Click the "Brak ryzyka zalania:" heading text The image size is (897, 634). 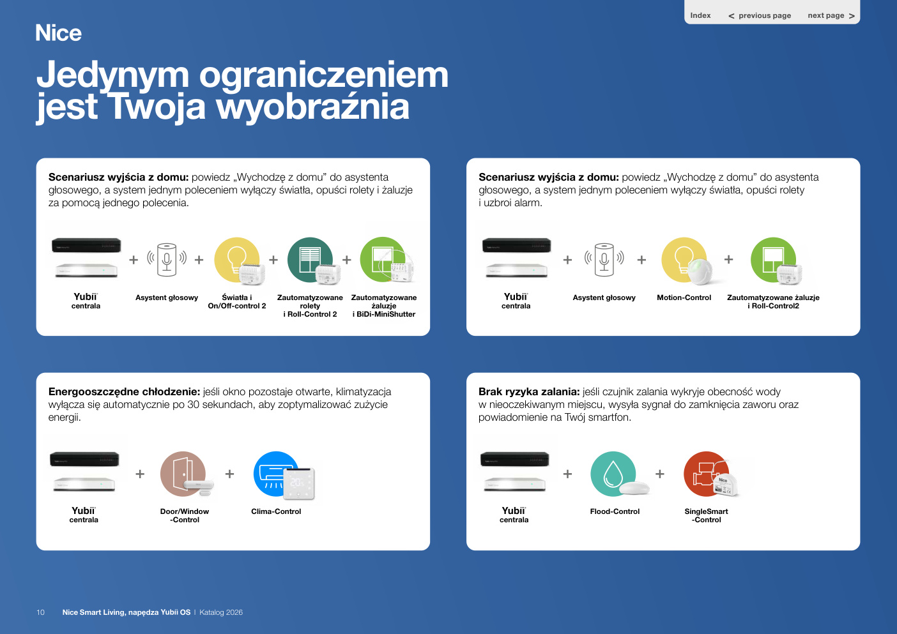(529, 391)
